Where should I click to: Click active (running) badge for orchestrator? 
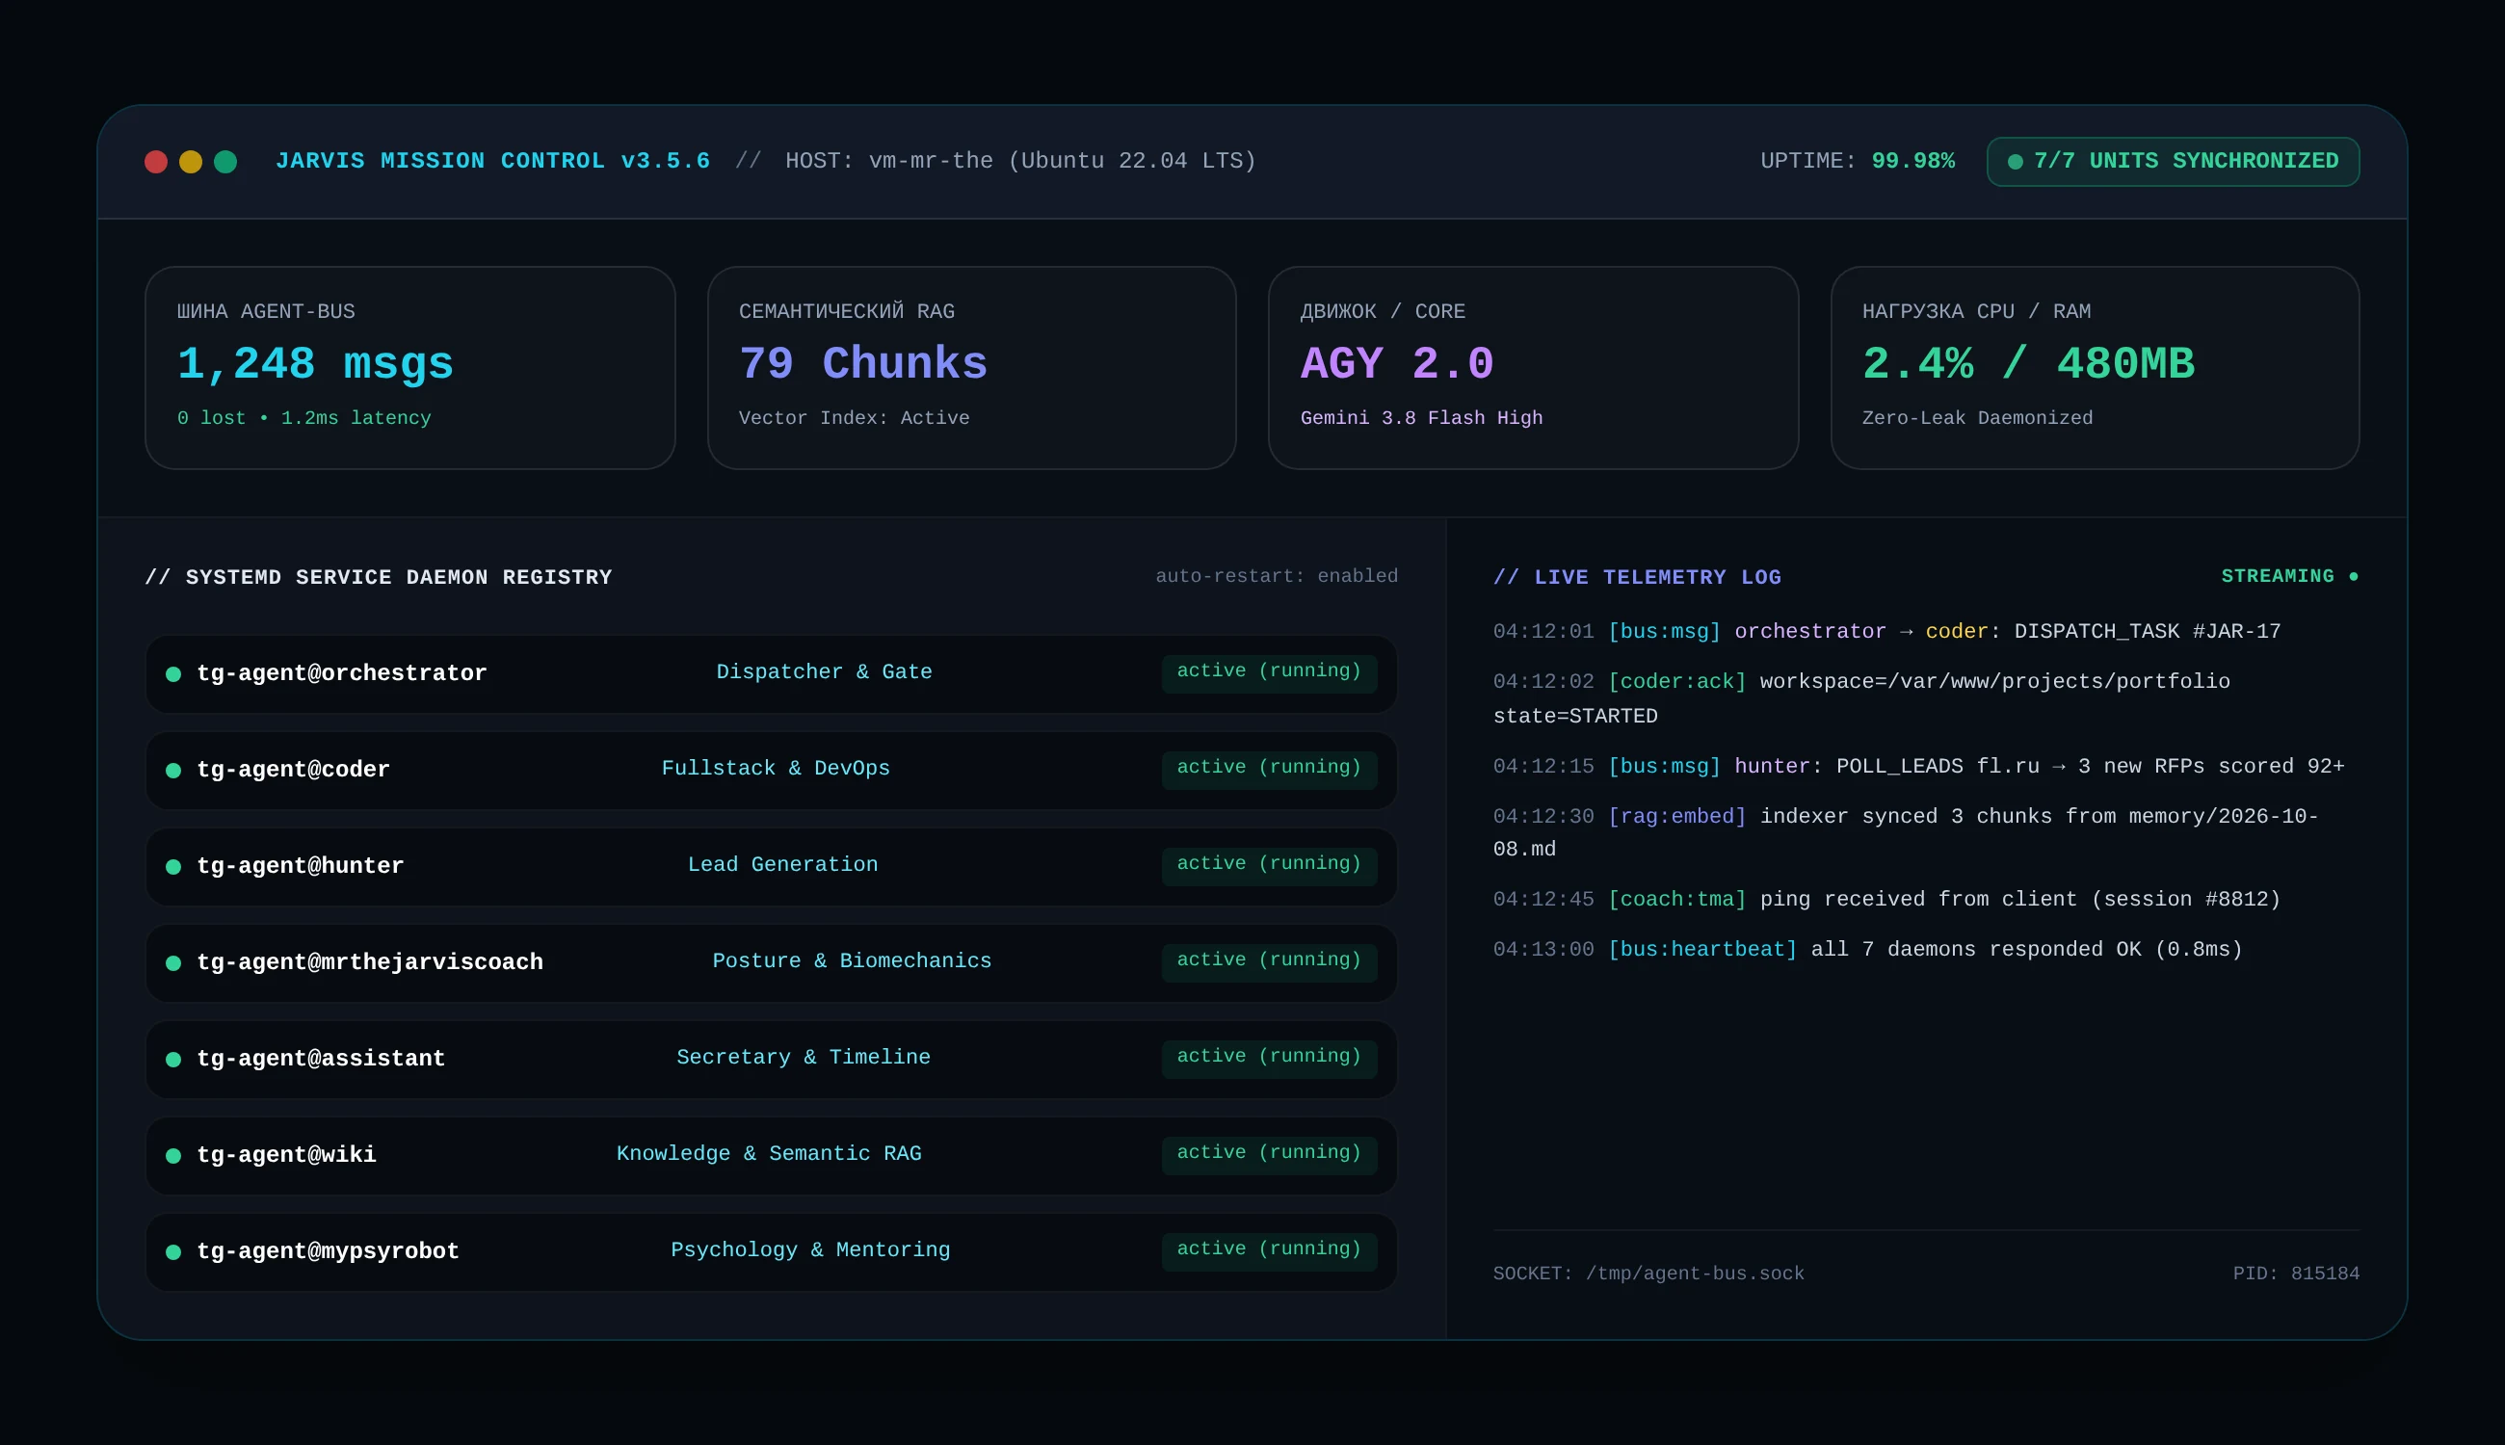pos(1270,672)
